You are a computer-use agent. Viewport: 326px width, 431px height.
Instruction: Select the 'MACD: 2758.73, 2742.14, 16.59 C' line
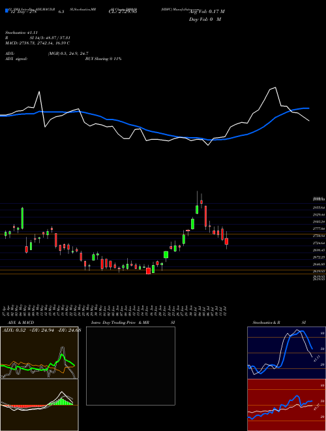coord(37,43)
